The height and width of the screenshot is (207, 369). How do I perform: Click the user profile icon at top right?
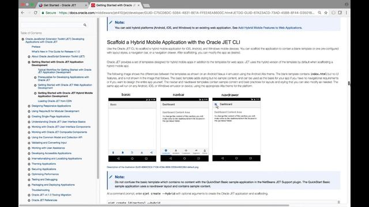coord(347,5)
